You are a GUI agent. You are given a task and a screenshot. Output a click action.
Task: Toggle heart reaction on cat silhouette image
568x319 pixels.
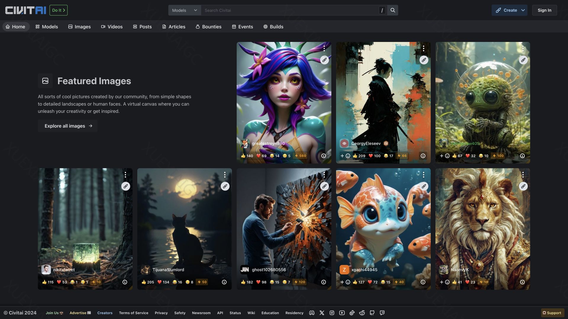point(163,282)
